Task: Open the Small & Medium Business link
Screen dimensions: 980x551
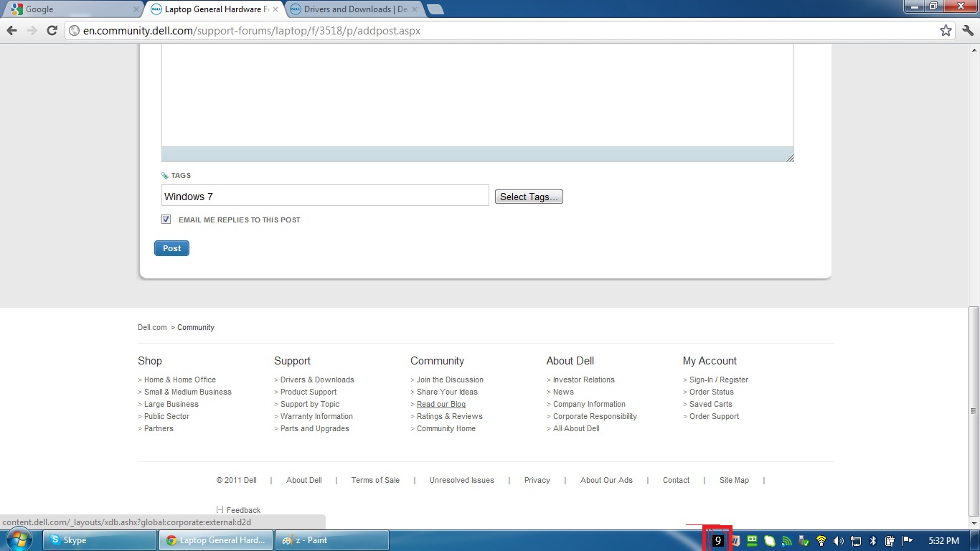Action: pyautogui.click(x=188, y=392)
